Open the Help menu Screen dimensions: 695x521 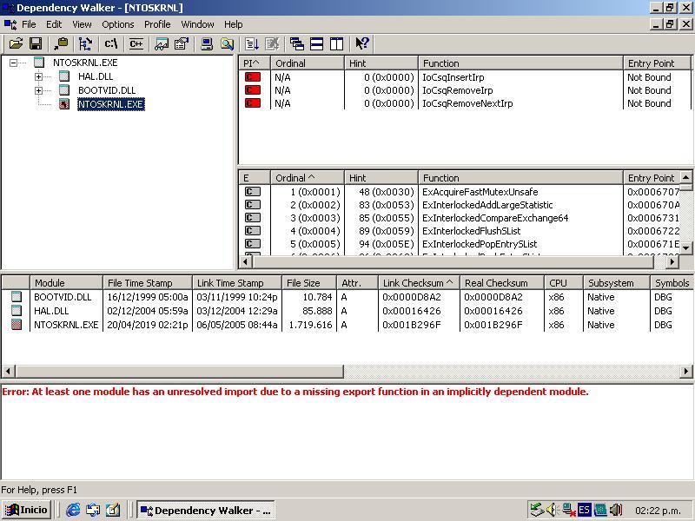pyautogui.click(x=233, y=24)
